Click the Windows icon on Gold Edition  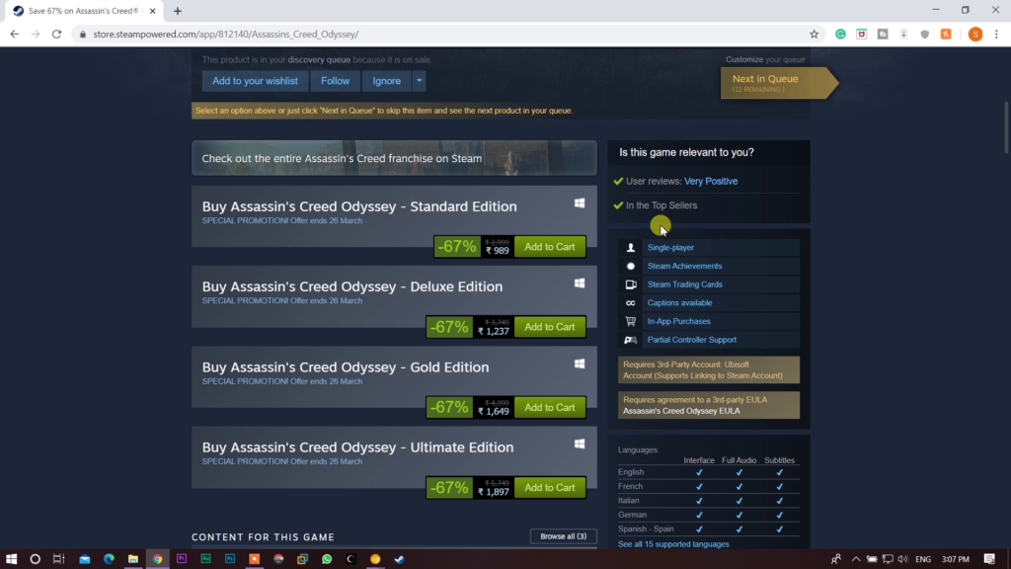click(580, 364)
